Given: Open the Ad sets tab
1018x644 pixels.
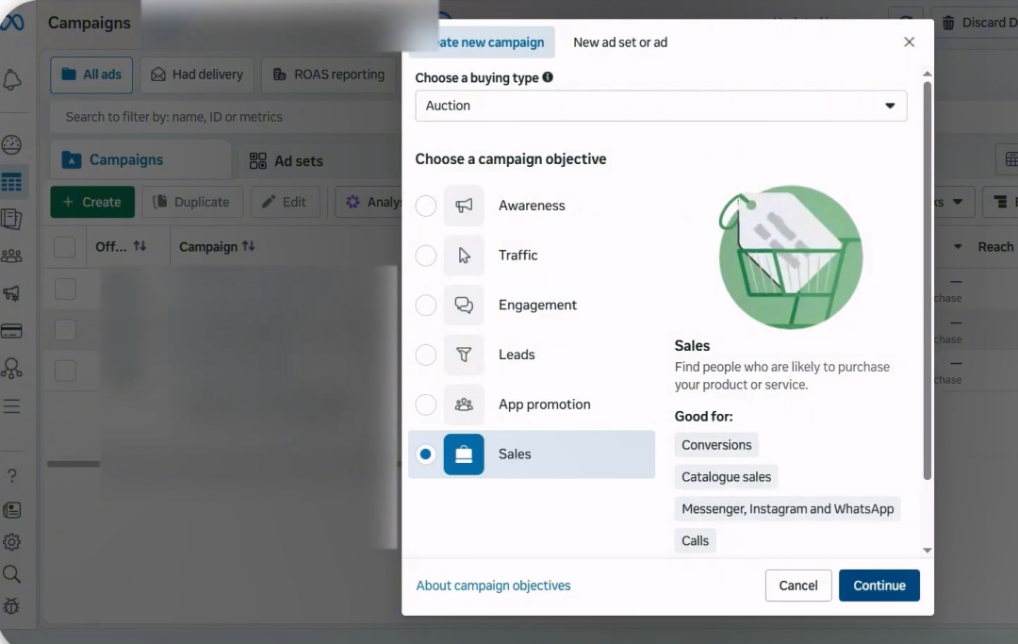Looking at the screenshot, I should pyautogui.click(x=287, y=160).
